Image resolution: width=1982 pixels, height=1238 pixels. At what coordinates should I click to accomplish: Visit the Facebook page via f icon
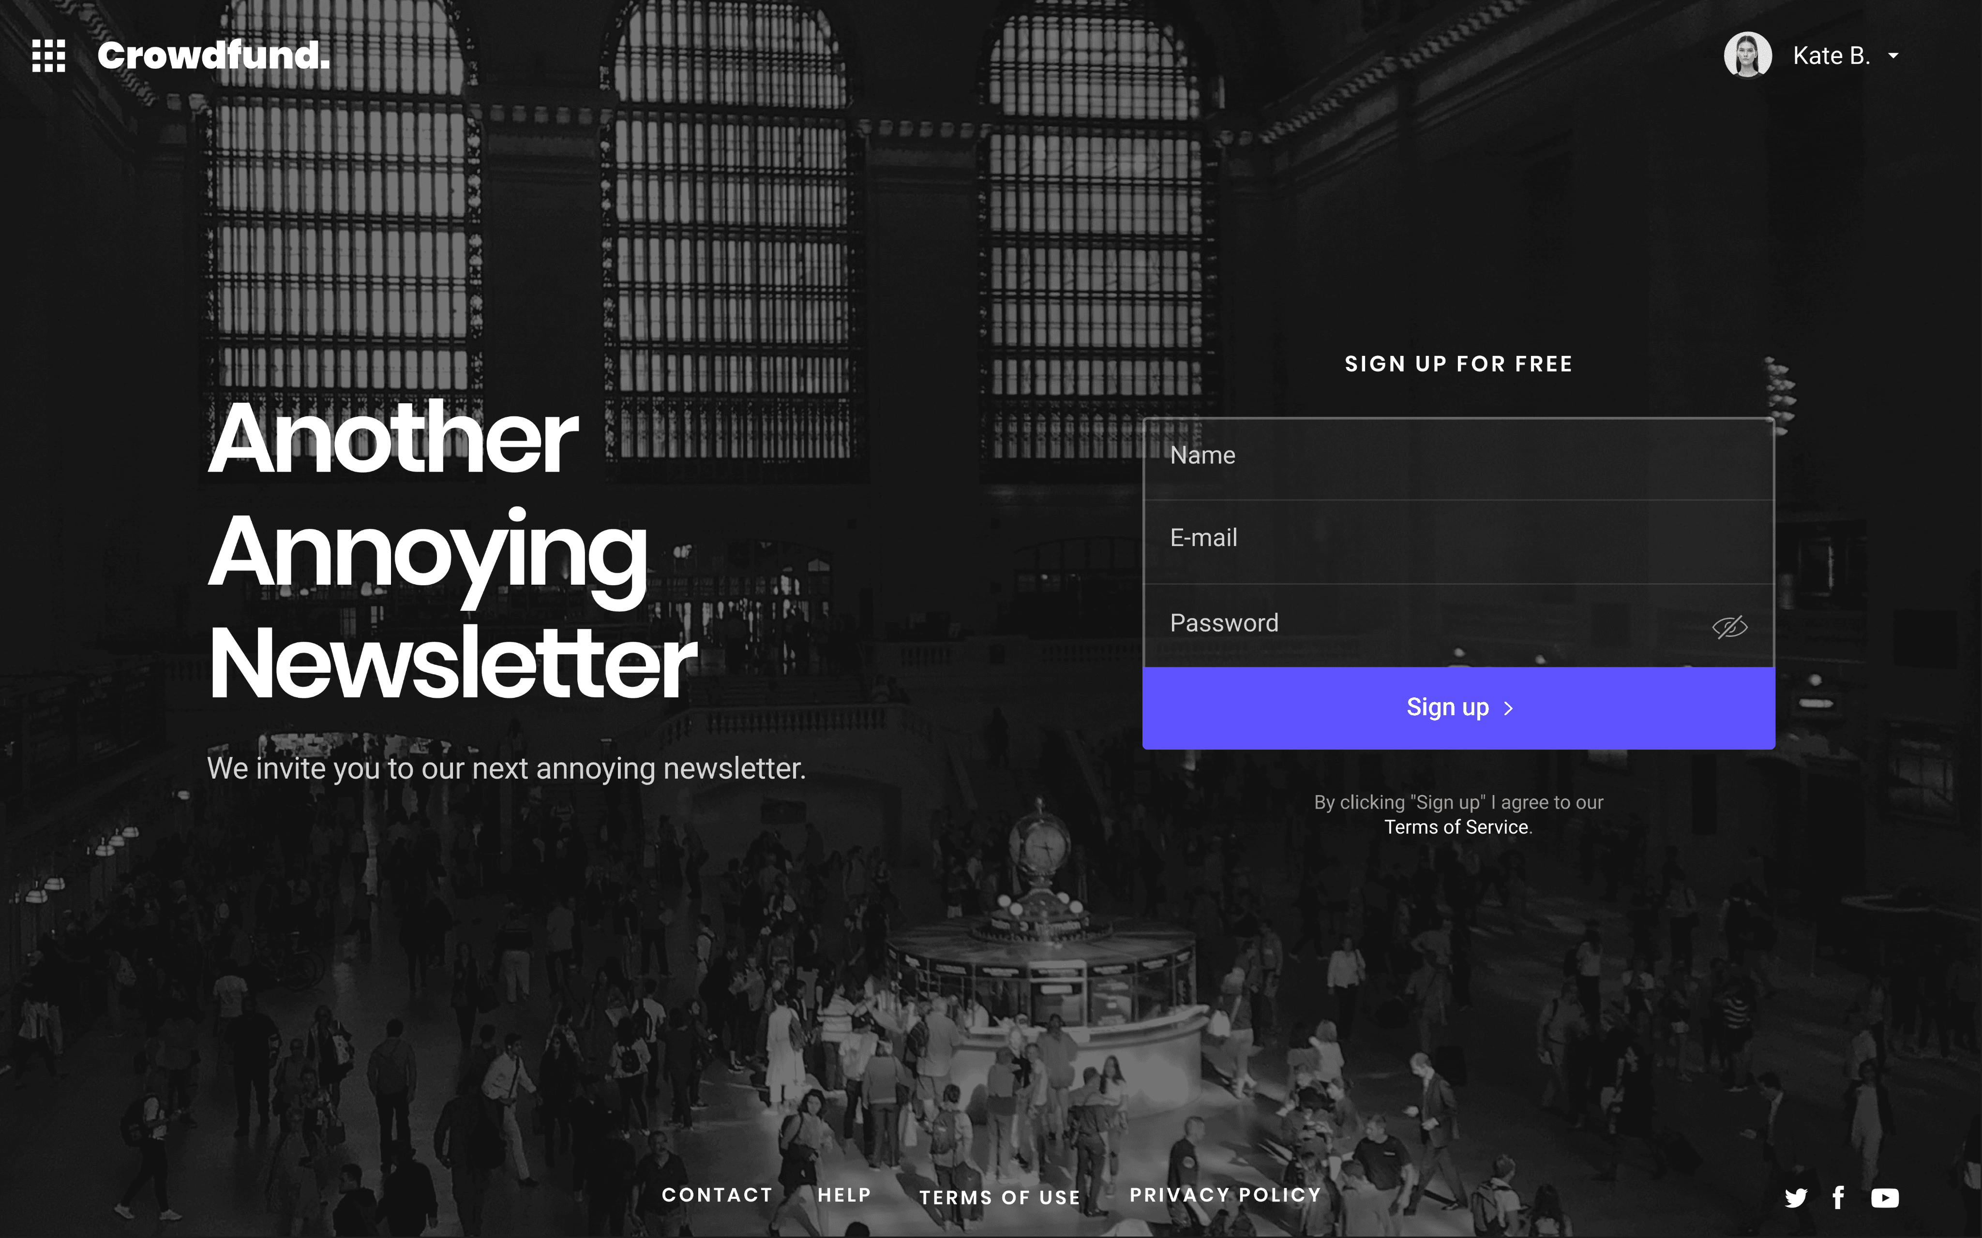pyautogui.click(x=1839, y=1198)
